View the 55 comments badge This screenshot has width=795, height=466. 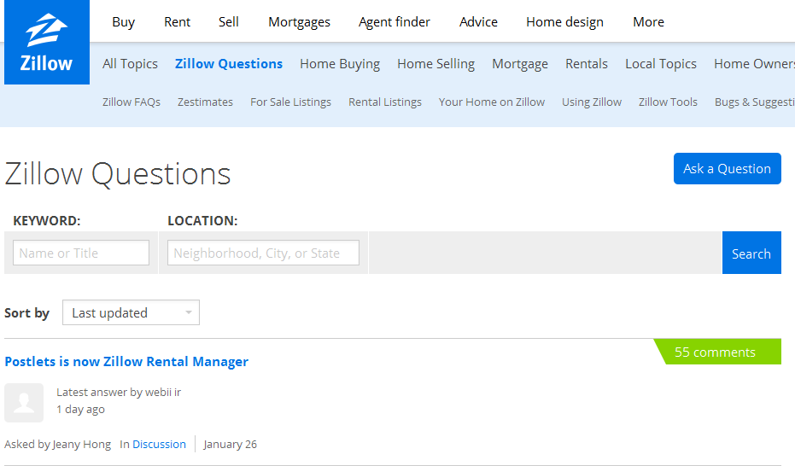tap(716, 352)
